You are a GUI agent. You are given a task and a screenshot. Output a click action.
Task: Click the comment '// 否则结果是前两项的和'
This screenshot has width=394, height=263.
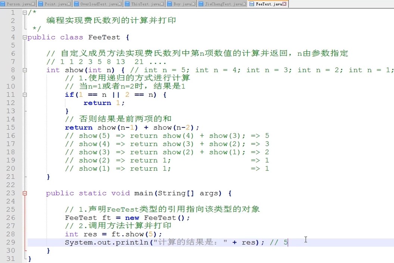(x=118, y=119)
